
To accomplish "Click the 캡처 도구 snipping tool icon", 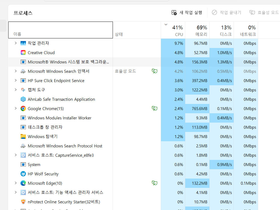I will [x=23, y=90].
